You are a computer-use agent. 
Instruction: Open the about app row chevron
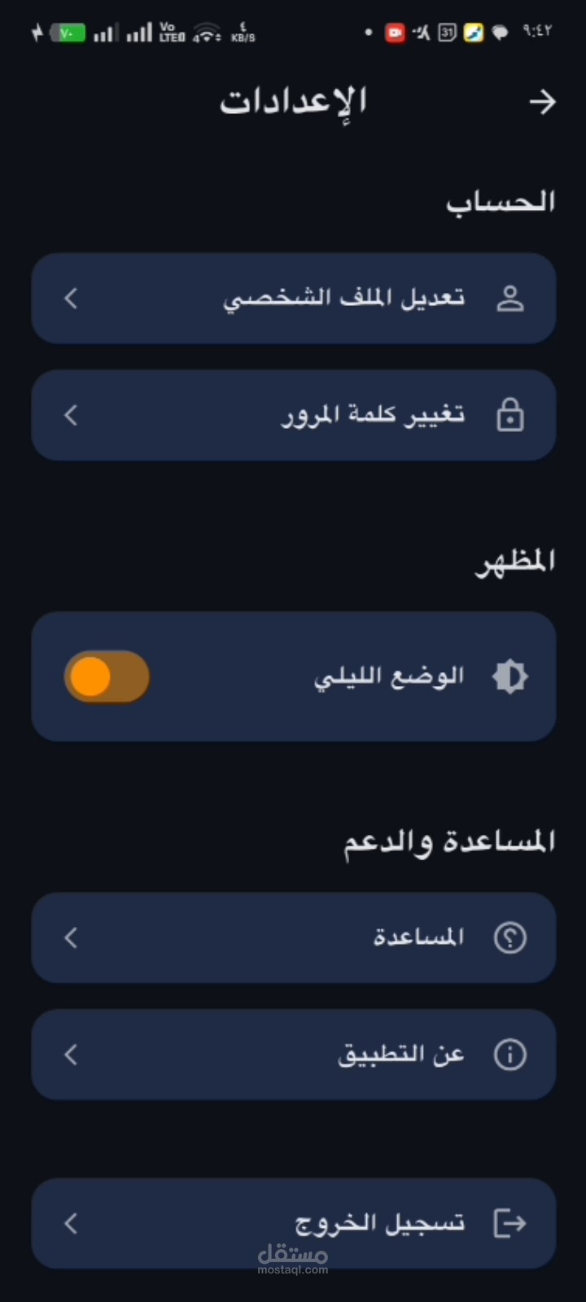(71, 1055)
